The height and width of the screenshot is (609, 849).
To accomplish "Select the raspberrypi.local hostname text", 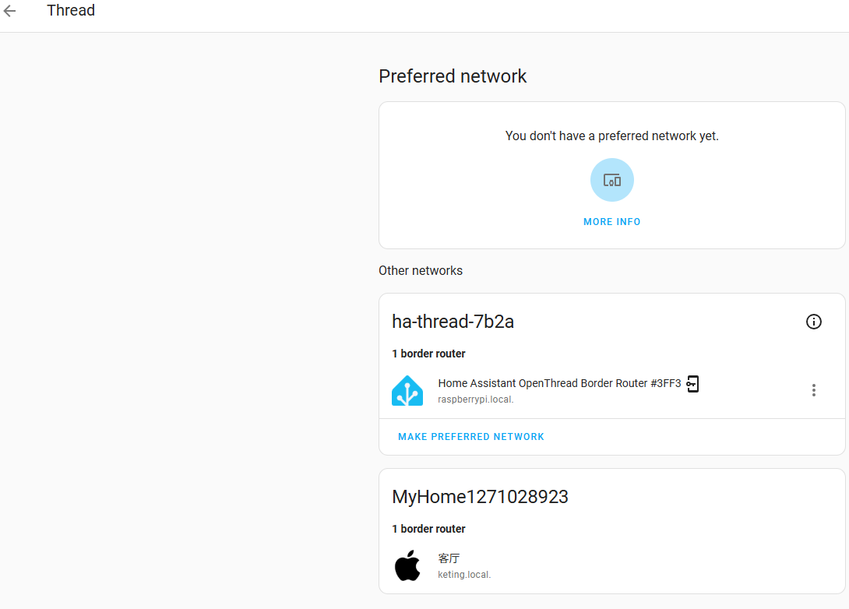I will 475,399.
